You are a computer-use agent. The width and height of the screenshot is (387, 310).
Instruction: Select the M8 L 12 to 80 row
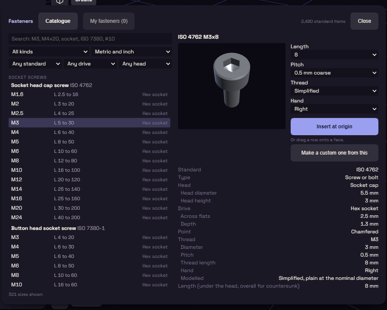89,161
